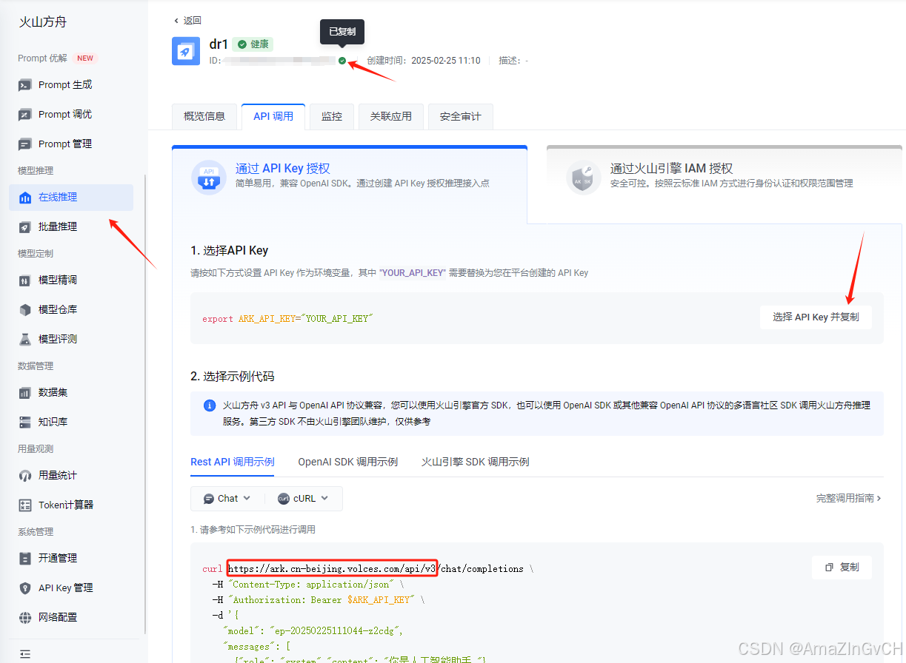This screenshot has height=663, width=906.
Task: Click the NEW badge beside Prompt 优解
Action: pos(86,58)
